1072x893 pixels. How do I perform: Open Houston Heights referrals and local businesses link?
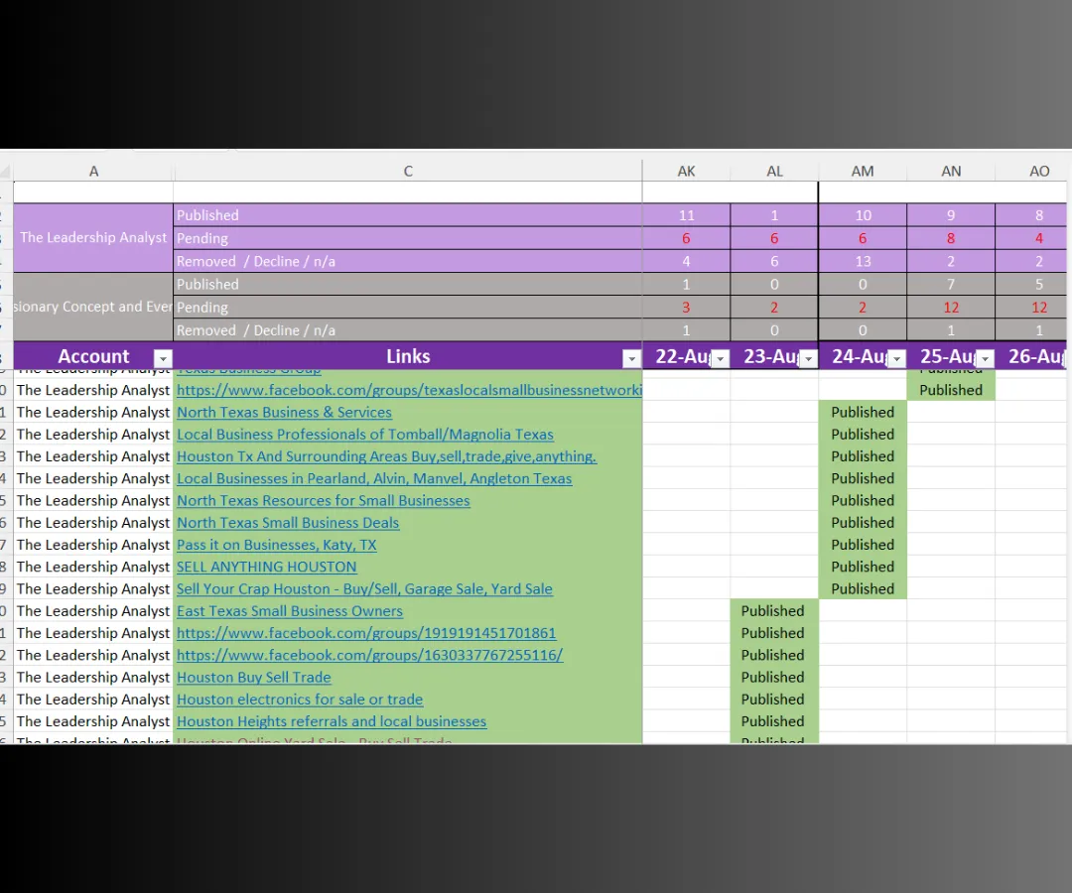point(332,721)
